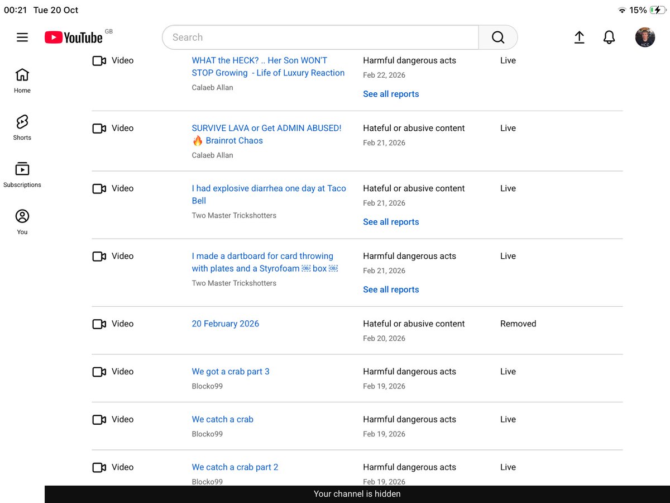The height and width of the screenshot is (503, 670).
Task: See all reports for WHAT the HECK video
Action: (391, 94)
